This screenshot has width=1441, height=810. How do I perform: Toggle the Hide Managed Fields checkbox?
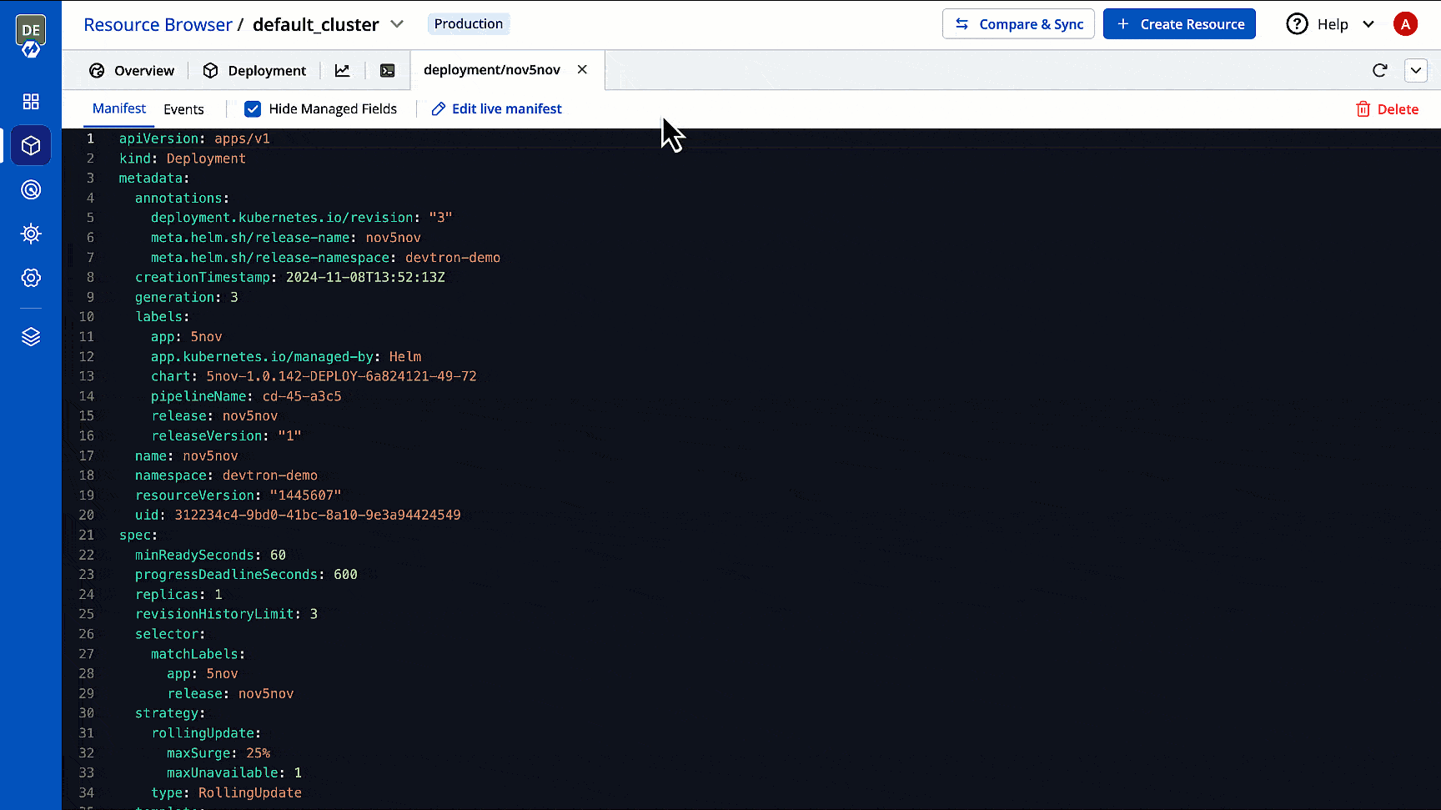[253, 108]
